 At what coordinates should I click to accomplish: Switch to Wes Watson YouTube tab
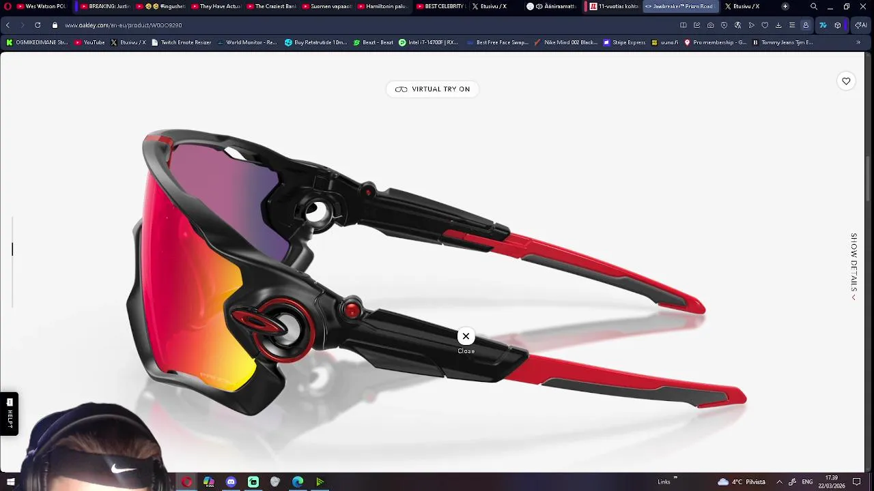pos(41,6)
